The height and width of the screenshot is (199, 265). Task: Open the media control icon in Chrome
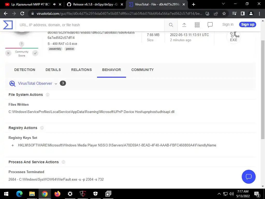pos(234,13)
